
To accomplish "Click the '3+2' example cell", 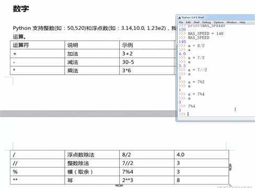I will pos(147,54).
